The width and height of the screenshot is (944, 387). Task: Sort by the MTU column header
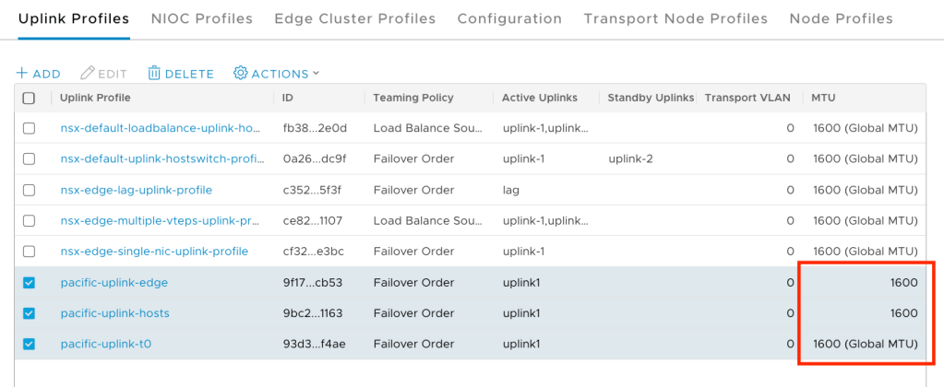pos(824,98)
